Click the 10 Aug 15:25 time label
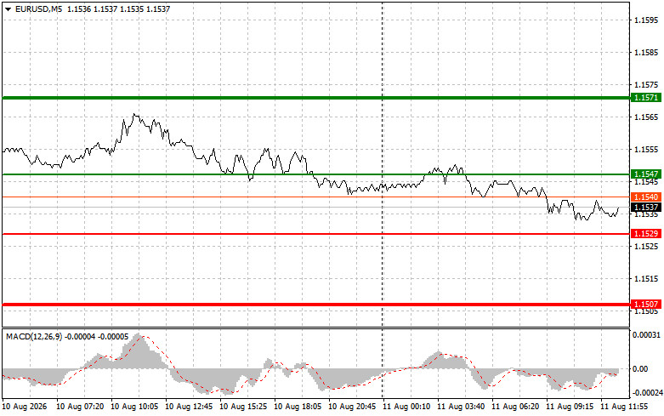The height and width of the screenshot is (416, 664). (x=243, y=407)
